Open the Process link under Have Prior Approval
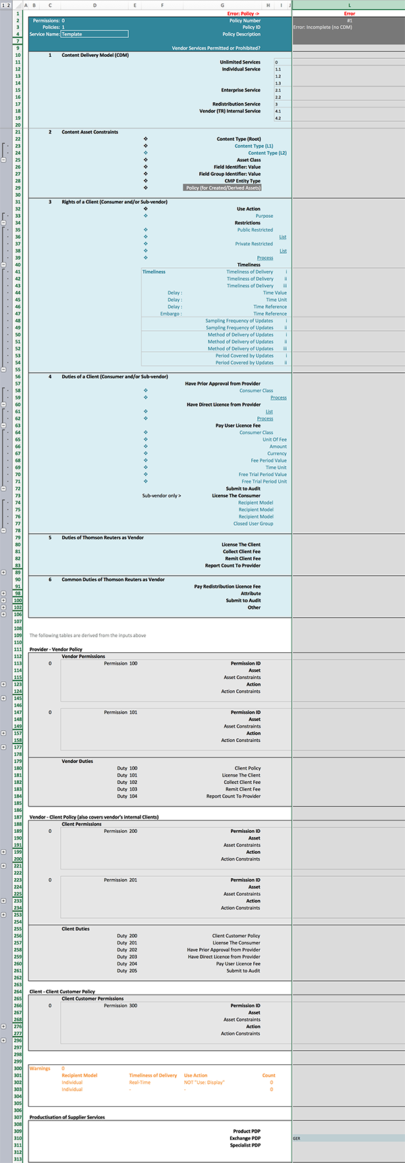 (x=278, y=398)
